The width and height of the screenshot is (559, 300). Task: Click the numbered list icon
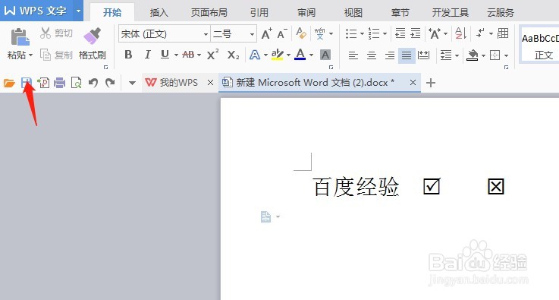[x=374, y=33]
